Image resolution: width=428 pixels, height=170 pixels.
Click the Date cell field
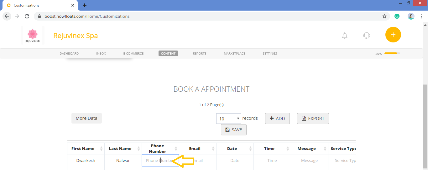235,160
